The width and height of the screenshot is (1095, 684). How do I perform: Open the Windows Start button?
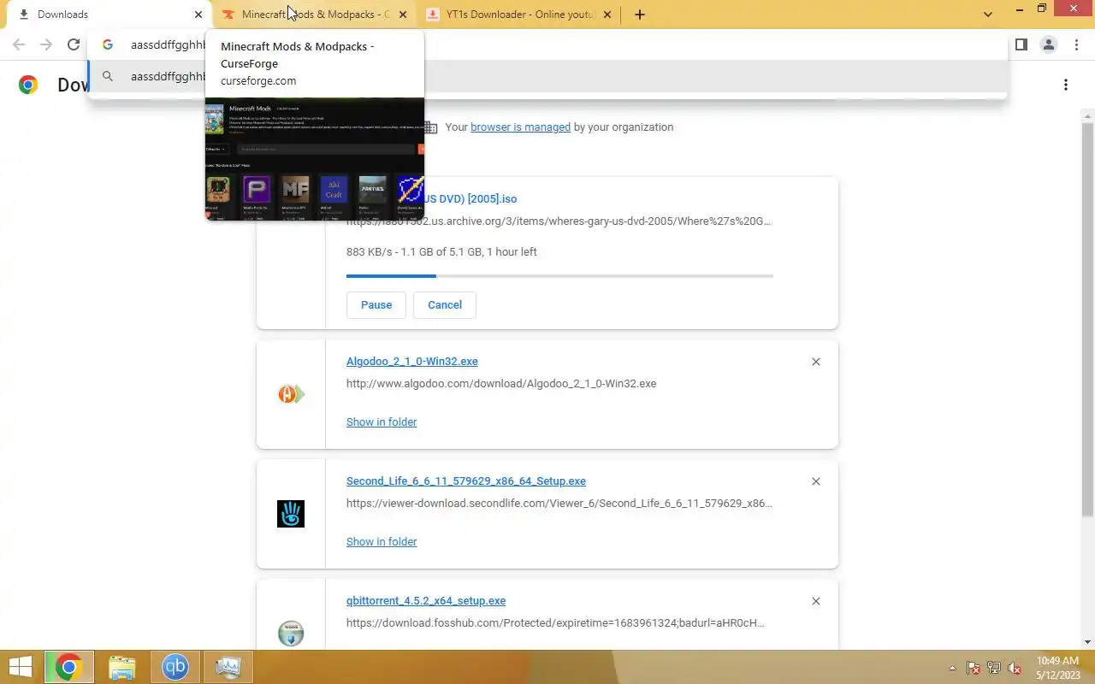(21, 667)
